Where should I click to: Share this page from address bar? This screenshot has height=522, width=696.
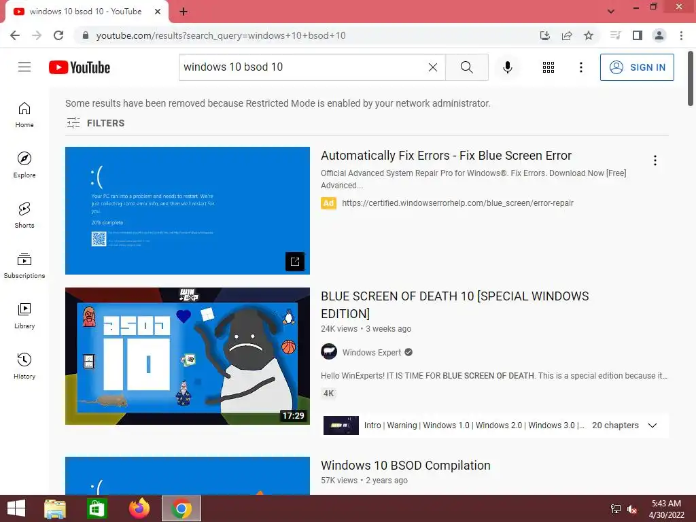click(x=567, y=35)
